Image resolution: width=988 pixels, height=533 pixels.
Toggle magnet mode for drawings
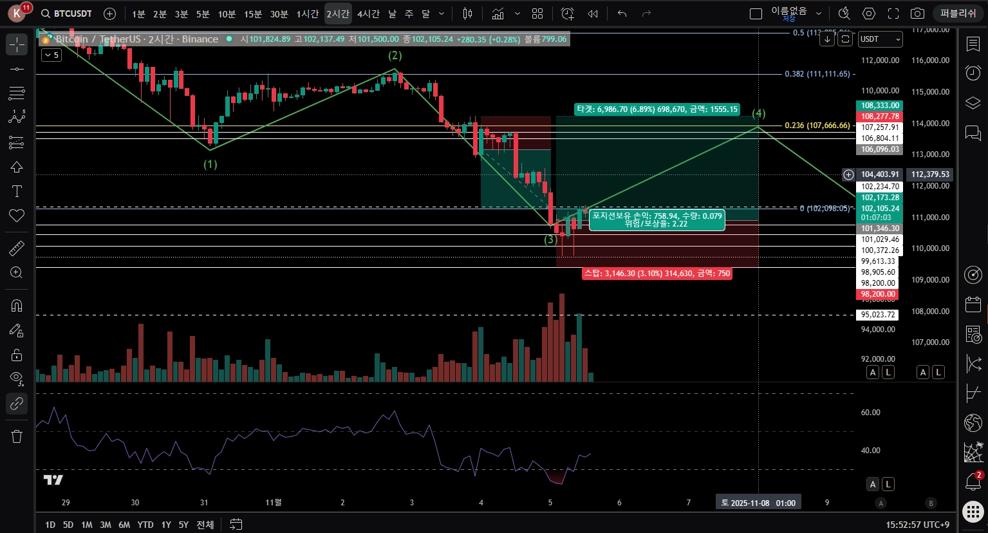coord(17,305)
